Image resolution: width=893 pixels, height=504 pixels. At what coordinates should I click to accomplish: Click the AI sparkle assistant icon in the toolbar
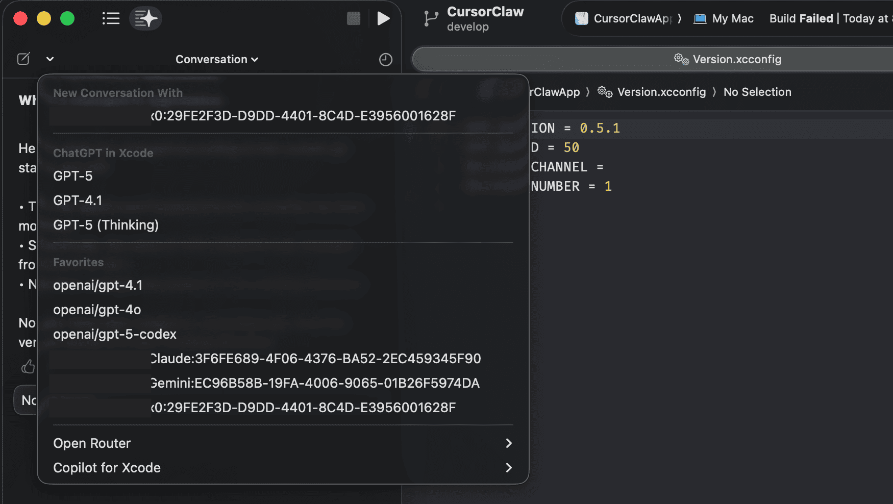[145, 18]
